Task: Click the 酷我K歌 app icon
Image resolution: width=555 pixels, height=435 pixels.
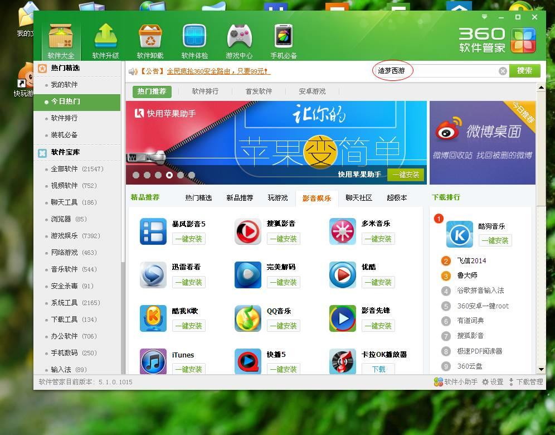Action: [x=153, y=318]
